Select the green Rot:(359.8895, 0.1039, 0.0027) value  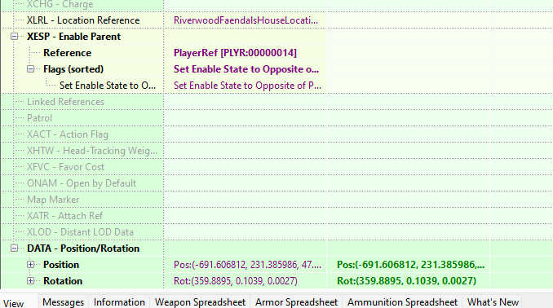(x=407, y=281)
